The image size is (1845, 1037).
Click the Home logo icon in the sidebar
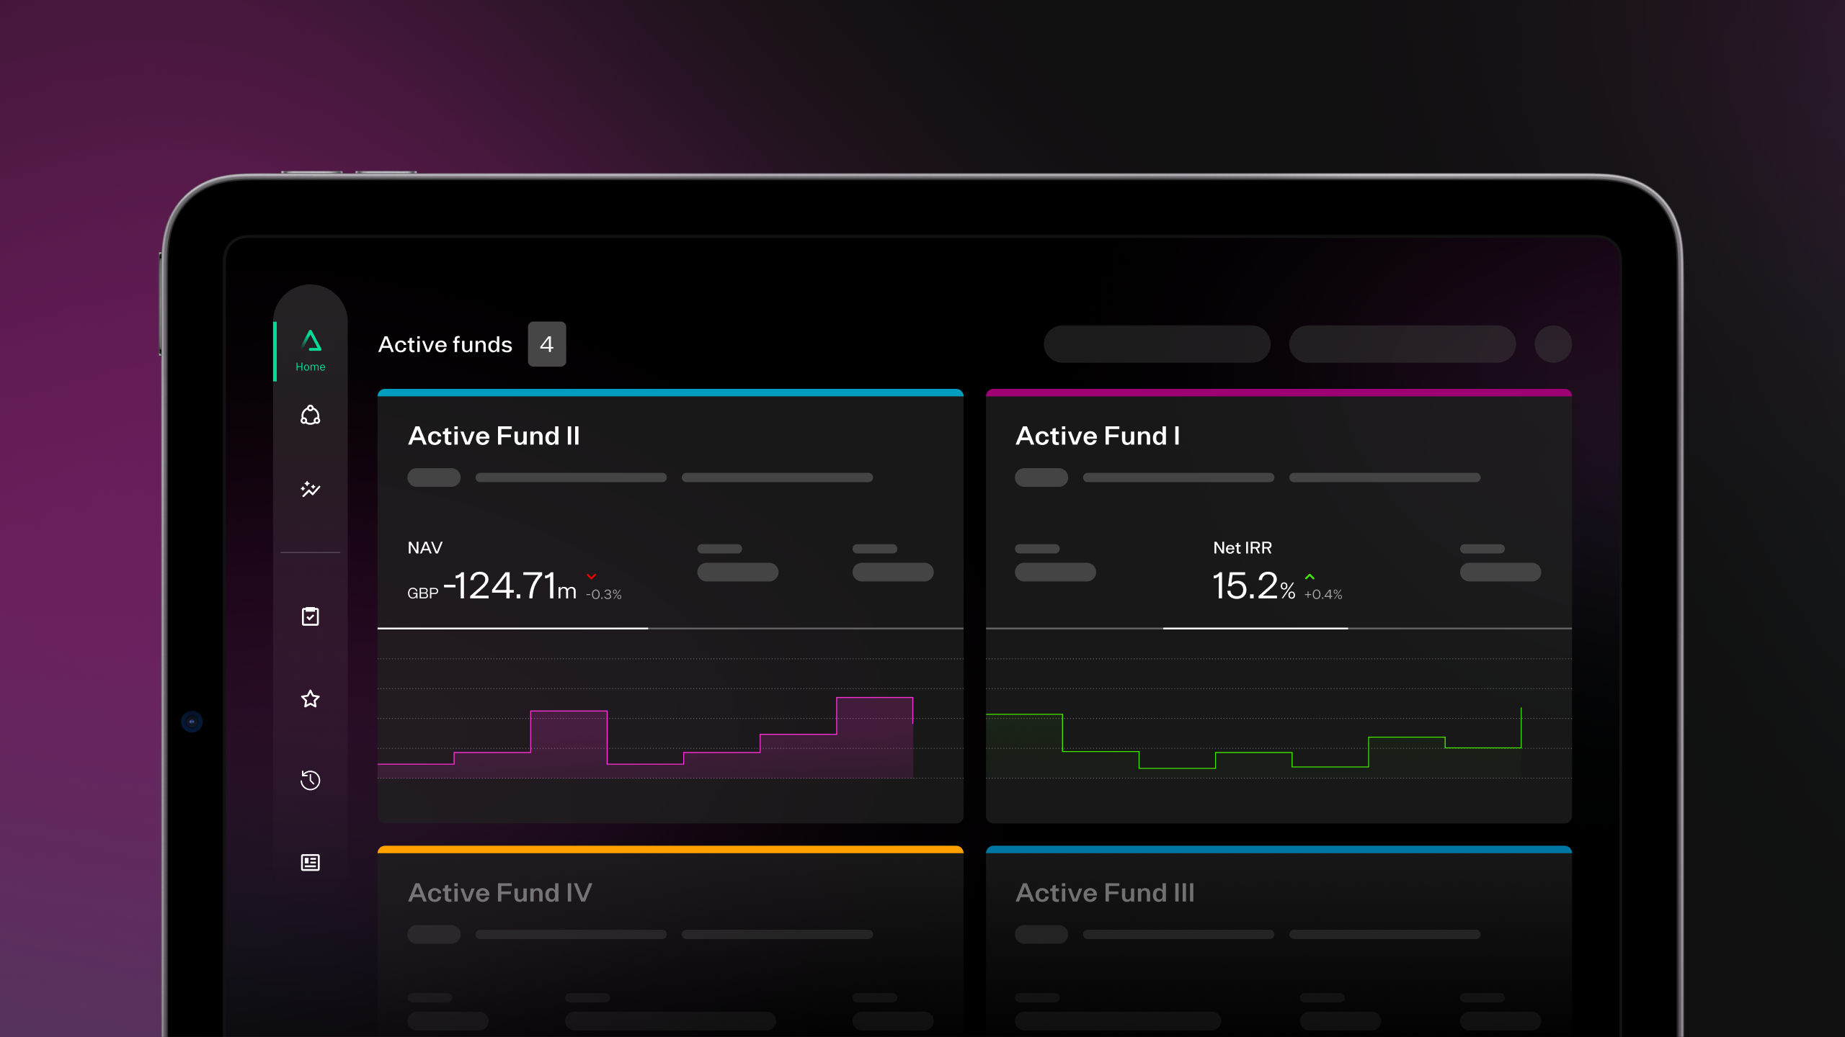311,341
